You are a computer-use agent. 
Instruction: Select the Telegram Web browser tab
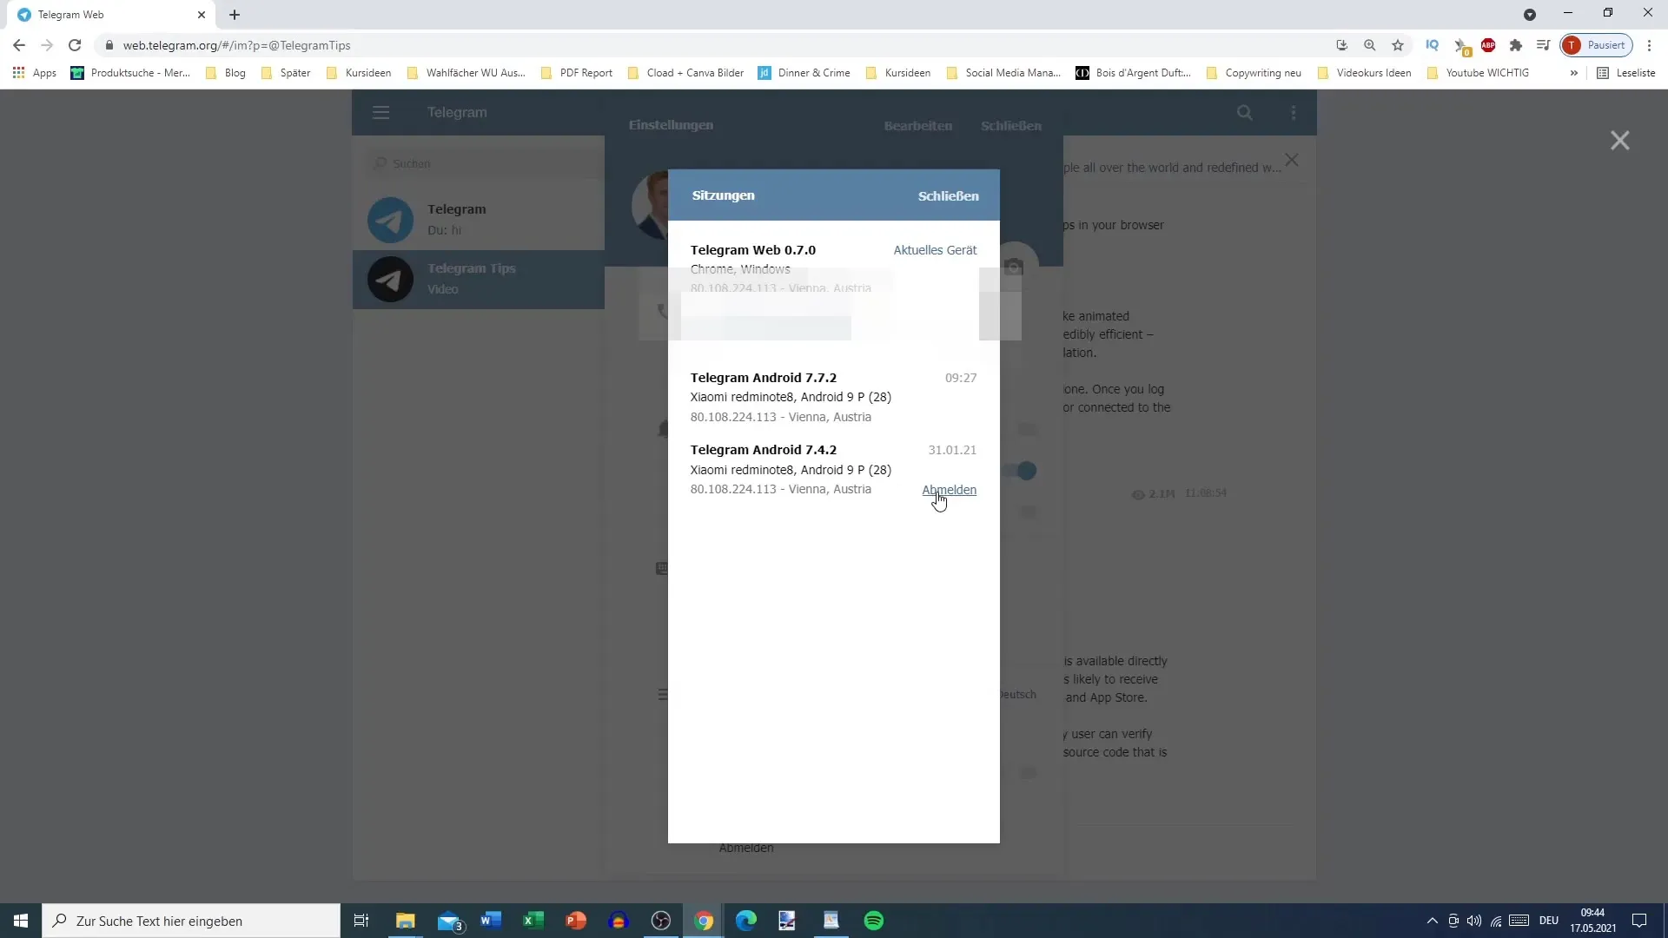click(111, 15)
